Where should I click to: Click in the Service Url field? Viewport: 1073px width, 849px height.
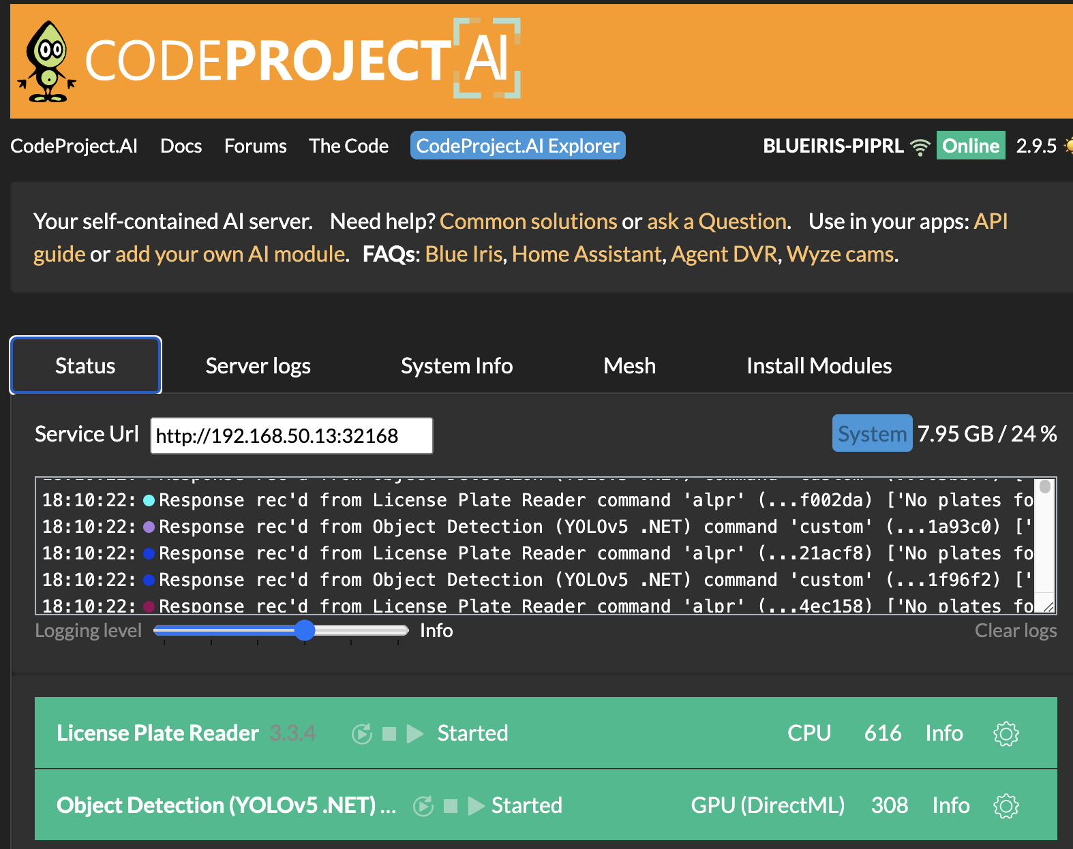coord(292,435)
